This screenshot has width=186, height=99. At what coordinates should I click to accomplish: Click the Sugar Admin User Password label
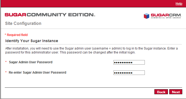coord(31,62)
